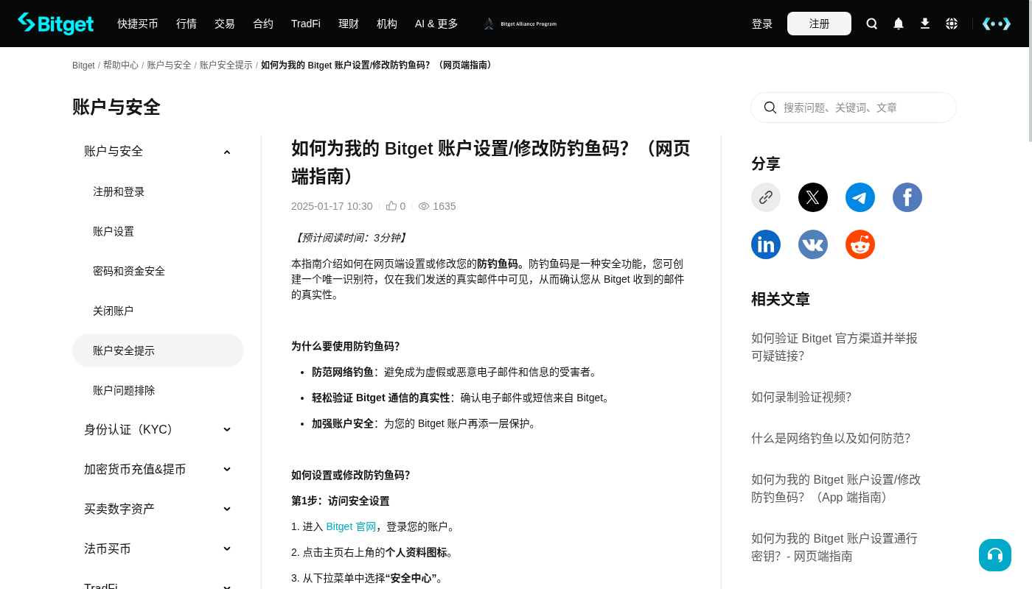Screen dimensions: 1032x589
Task: Click the 登录 login link
Action: coord(762,24)
